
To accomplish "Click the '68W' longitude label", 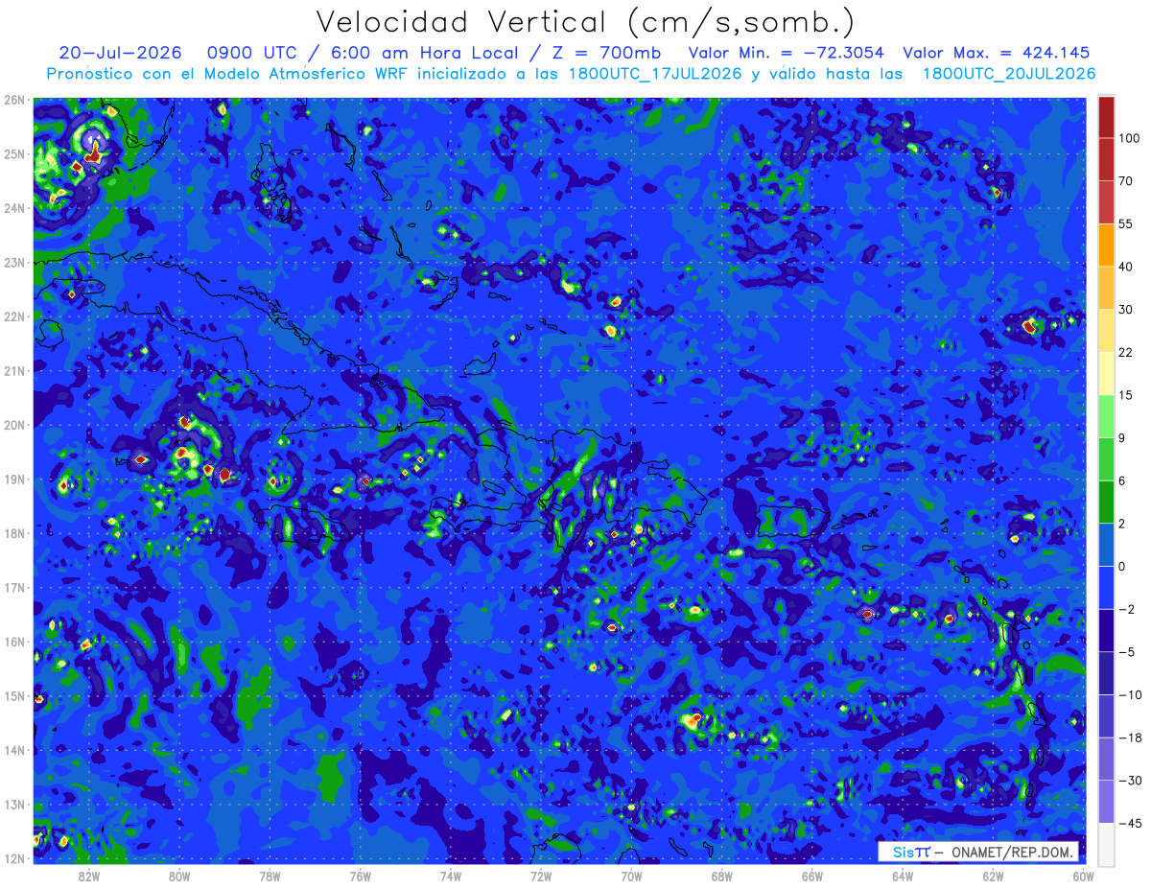I will 722,876.
